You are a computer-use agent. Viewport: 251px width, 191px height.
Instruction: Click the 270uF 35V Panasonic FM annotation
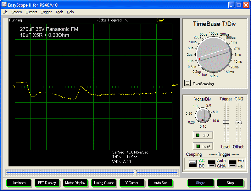pyautogui.click(x=49, y=29)
